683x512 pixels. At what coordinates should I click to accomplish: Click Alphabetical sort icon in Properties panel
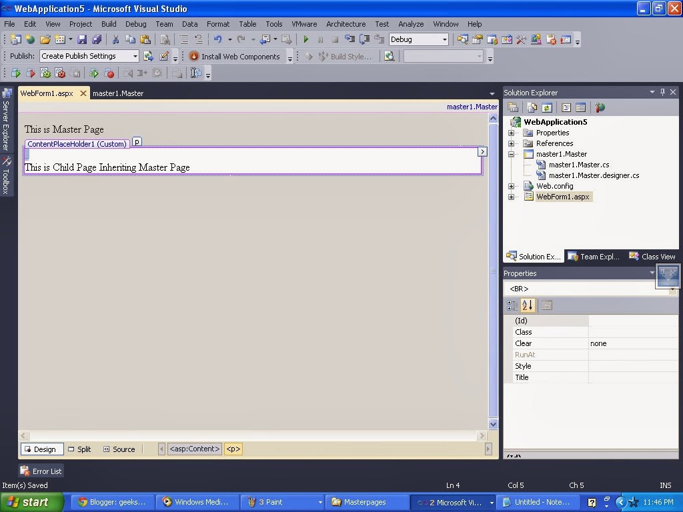[528, 305]
